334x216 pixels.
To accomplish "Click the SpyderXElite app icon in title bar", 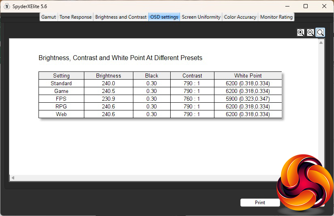I will point(7,6).
